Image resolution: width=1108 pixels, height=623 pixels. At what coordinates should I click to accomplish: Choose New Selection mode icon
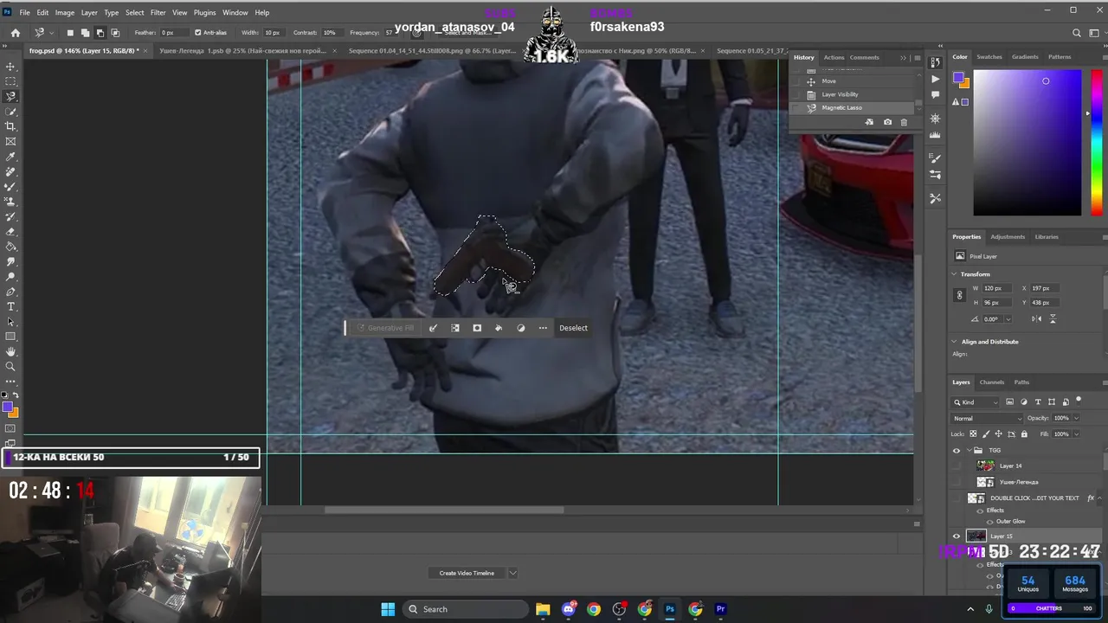[70, 33]
